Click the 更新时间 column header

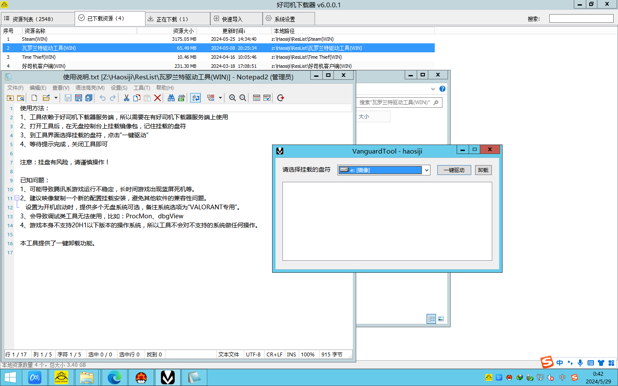234,31
